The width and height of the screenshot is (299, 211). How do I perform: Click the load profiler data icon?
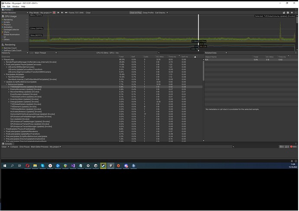(x=284, y=13)
